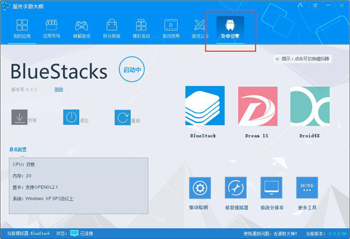350x239 pixels.
Task: Select the Dream 1S emulator thumbnail
Action: tap(258, 106)
